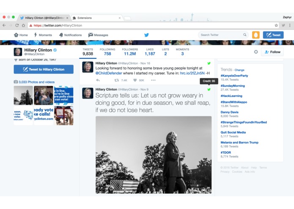
Task: Follow Hillary Clinton button
Action: click(272, 52)
